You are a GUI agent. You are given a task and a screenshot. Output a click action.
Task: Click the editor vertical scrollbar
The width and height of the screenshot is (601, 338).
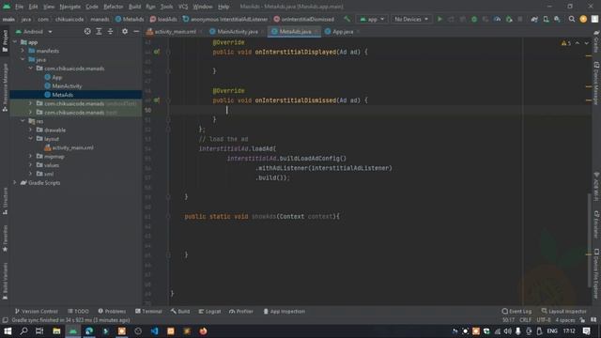tap(590, 240)
